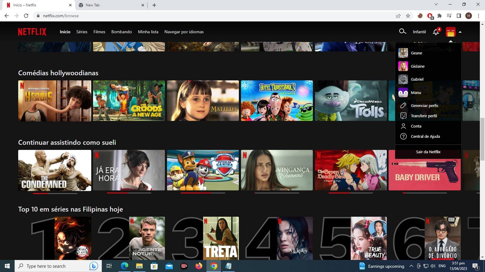
Task: Click the Conta person icon
Action: (x=403, y=126)
